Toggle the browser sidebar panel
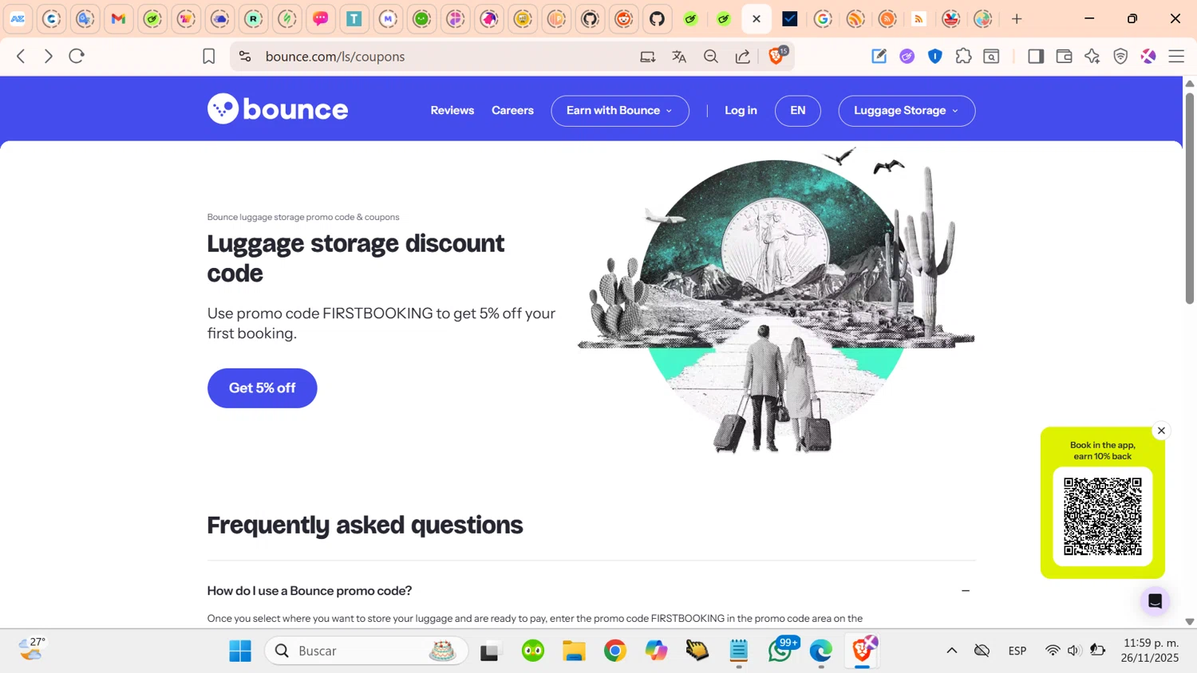The image size is (1197, 673). 1036,57
